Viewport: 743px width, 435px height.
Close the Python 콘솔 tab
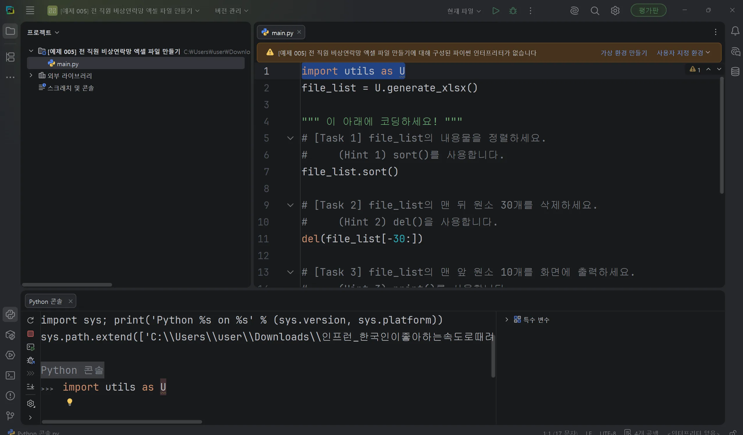(70, 301)
